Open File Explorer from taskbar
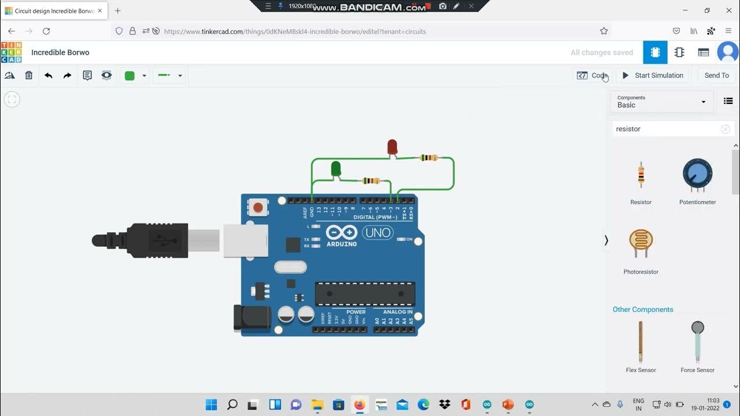740x416 pixels. 317,404
